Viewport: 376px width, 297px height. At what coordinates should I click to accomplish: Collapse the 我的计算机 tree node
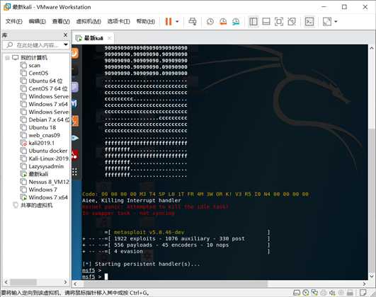pos(7,58)
